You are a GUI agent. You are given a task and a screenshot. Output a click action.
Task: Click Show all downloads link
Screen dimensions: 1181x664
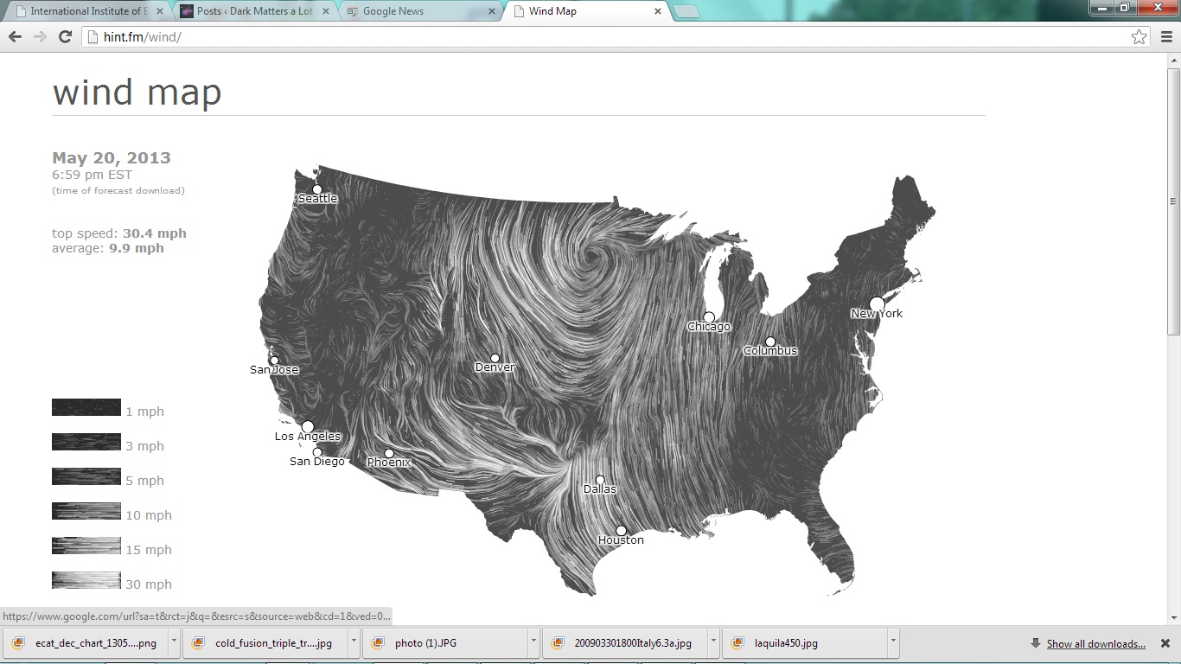tap(1095, 644)
